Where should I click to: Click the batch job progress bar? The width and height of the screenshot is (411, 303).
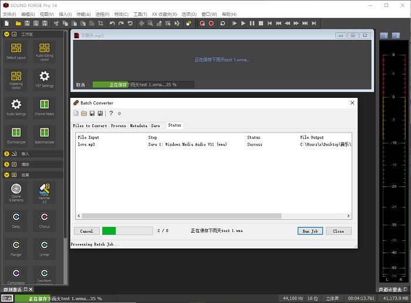(127, 231)
